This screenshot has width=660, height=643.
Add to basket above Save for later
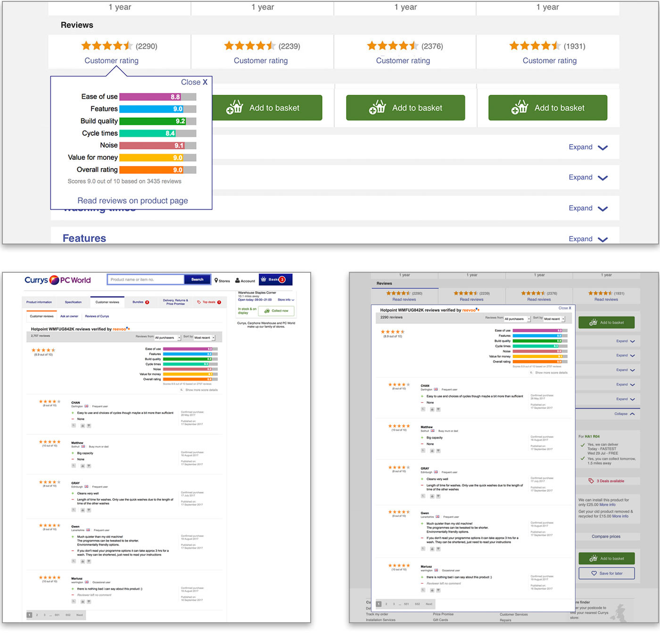click(x=607, y=558)
